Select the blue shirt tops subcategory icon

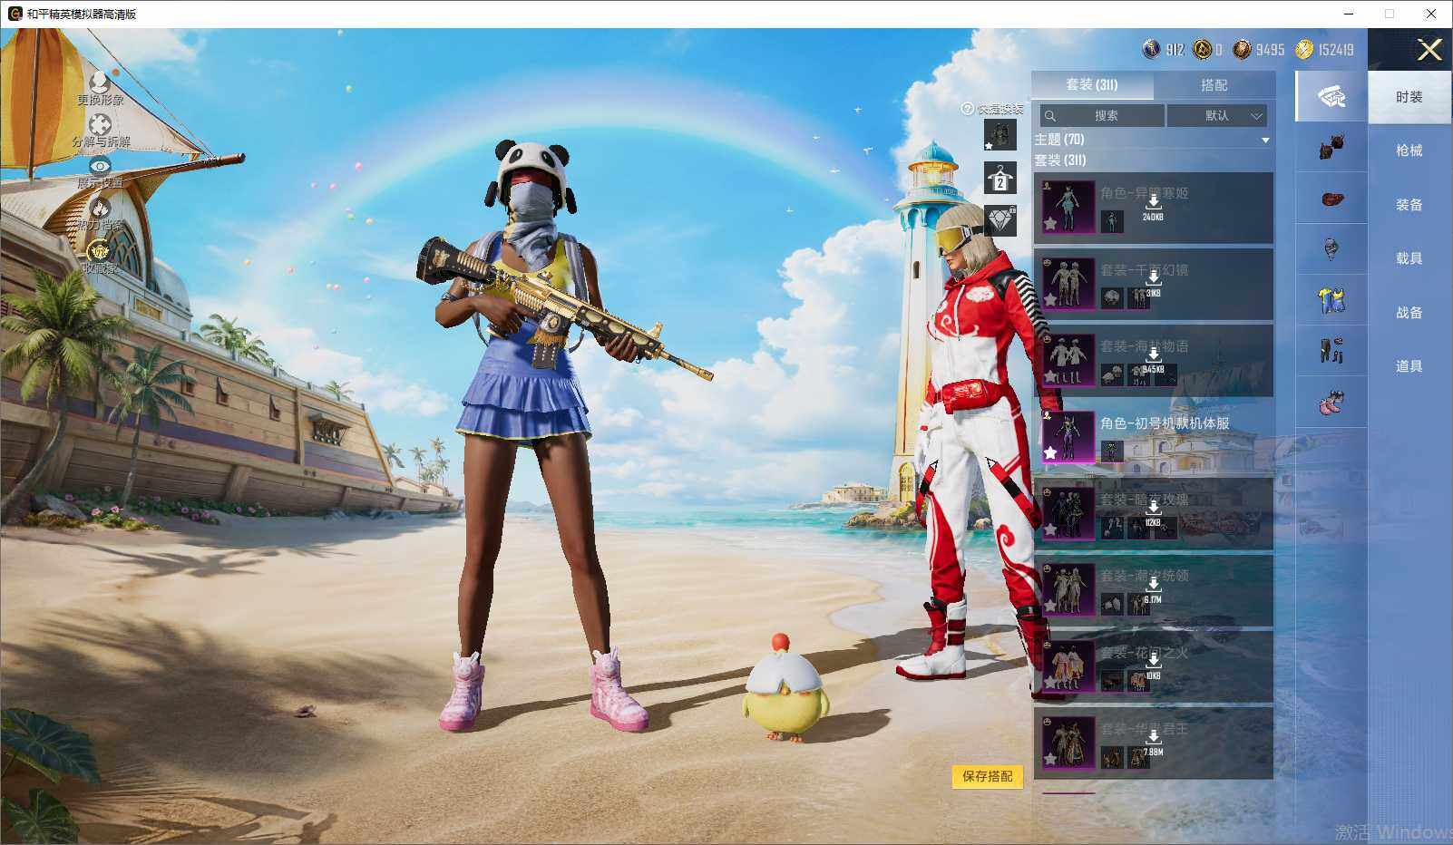pos(1331,300)
